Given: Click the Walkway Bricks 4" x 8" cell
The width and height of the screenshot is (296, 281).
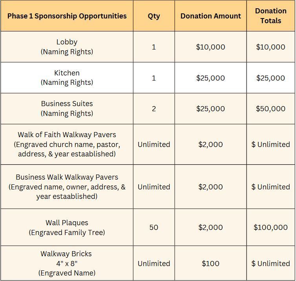Looking at the screenshot, I should click(x=67, y=263).
